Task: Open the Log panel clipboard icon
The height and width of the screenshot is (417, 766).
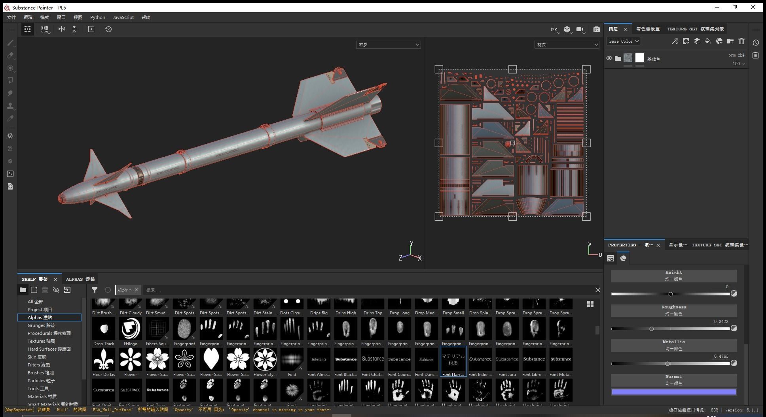Action: point(756,55)
